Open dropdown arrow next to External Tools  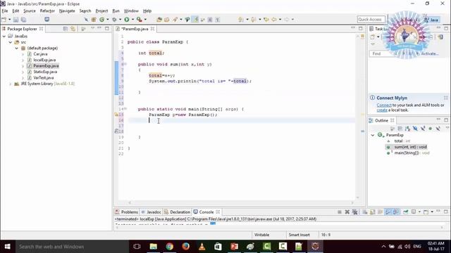click(x=145, y=20)
